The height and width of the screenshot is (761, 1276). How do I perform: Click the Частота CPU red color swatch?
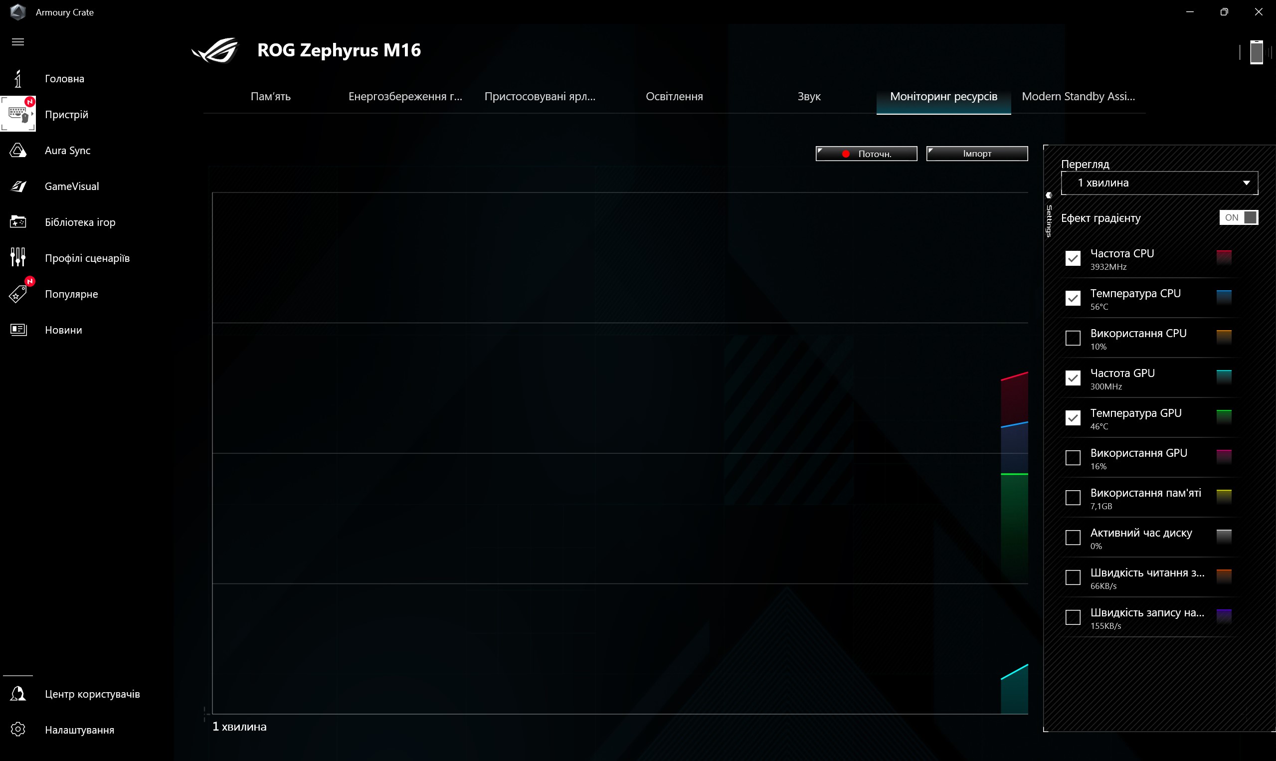click(1223, 257)
